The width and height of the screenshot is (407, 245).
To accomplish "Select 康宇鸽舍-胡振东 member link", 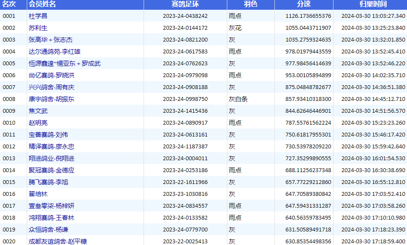I will 51,99.
